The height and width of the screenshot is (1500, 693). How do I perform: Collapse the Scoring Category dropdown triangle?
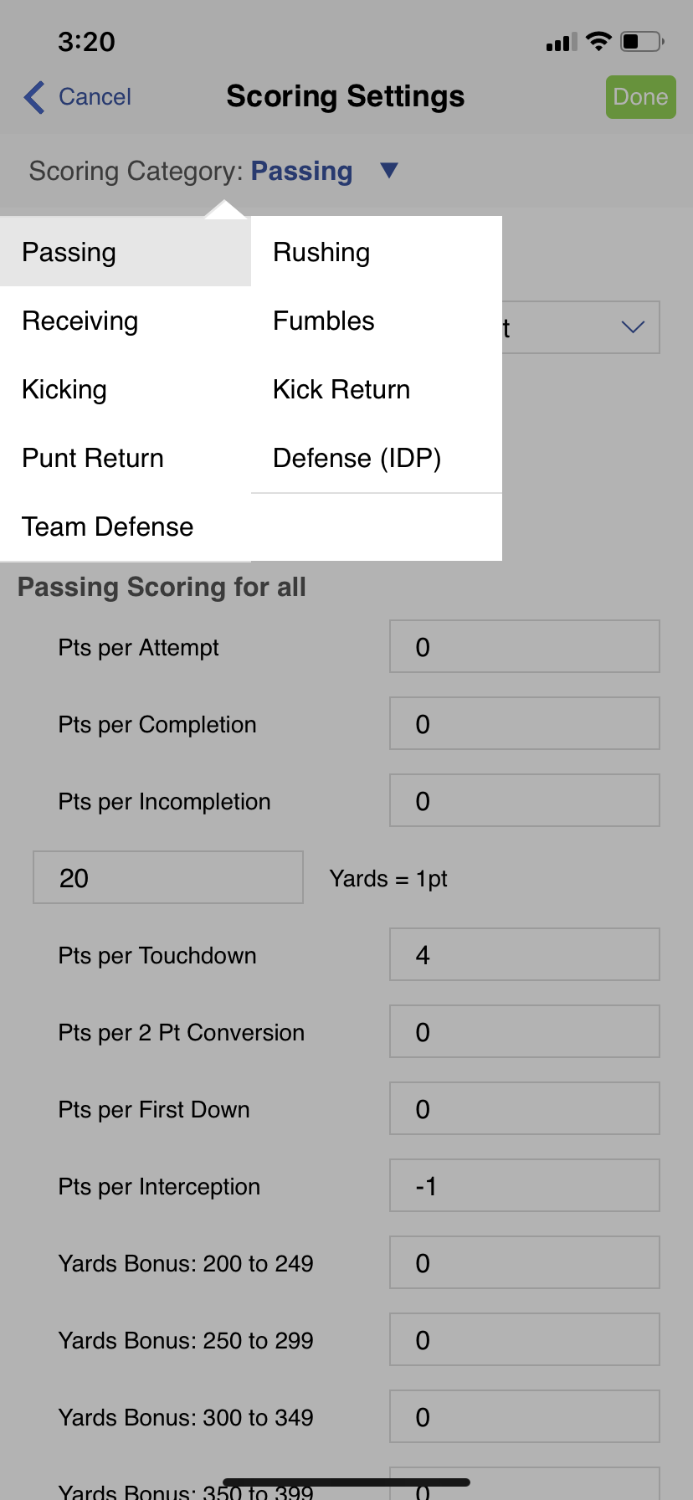click(x=388, y=171)
